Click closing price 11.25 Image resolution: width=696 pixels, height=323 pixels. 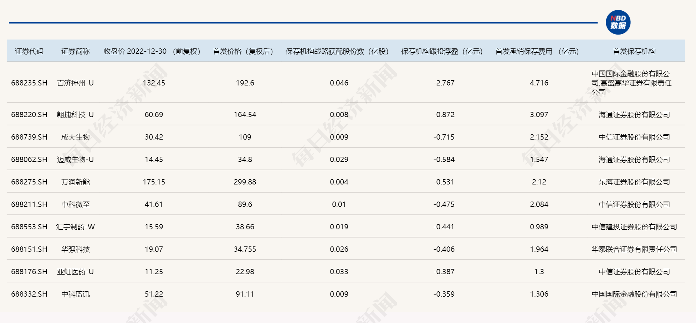pos(154,272)
